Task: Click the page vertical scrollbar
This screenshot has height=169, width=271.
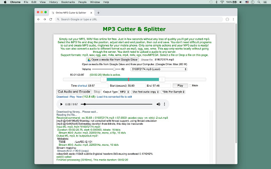Action: pos(236,83)
